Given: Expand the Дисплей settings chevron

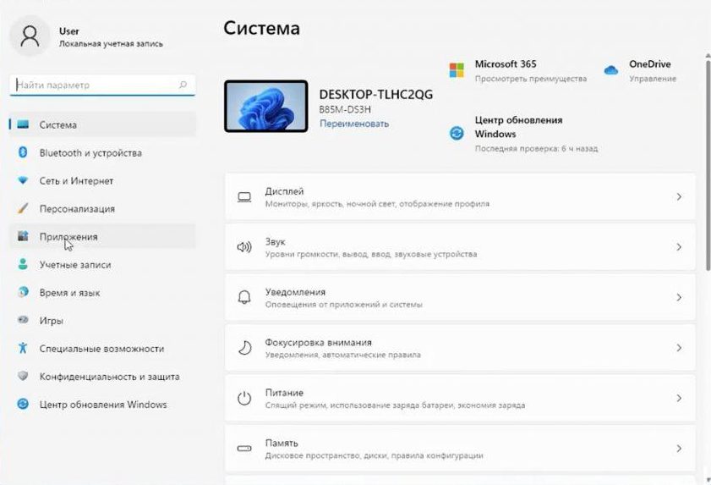Looking at the screenshot, I should pyautogui.click(x=679, y=197).
